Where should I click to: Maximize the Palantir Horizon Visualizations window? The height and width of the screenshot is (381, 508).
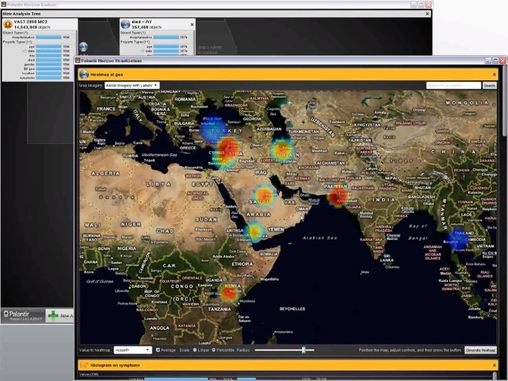click(496, 61)
